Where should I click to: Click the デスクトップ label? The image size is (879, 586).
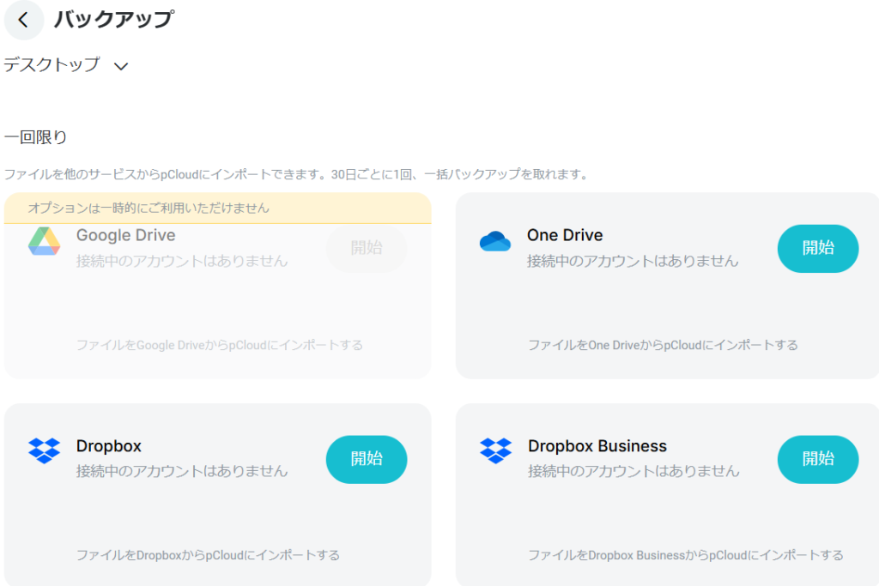tap(52, 65)
